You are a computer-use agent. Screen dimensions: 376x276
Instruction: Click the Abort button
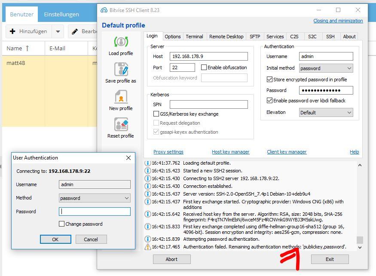coord(172,259)
